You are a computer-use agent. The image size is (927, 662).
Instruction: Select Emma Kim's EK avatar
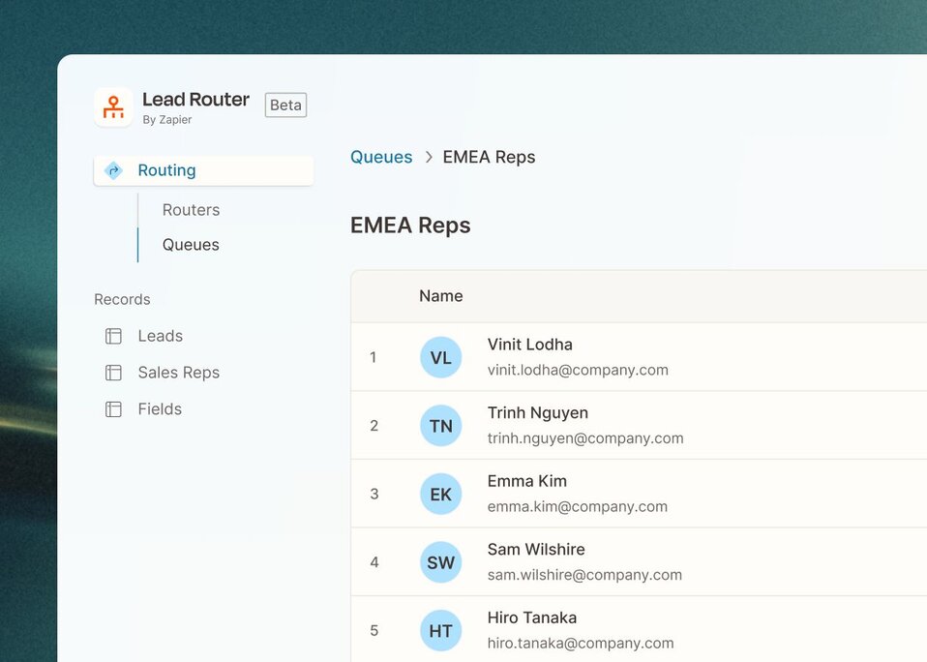click(x=440, y=494)
